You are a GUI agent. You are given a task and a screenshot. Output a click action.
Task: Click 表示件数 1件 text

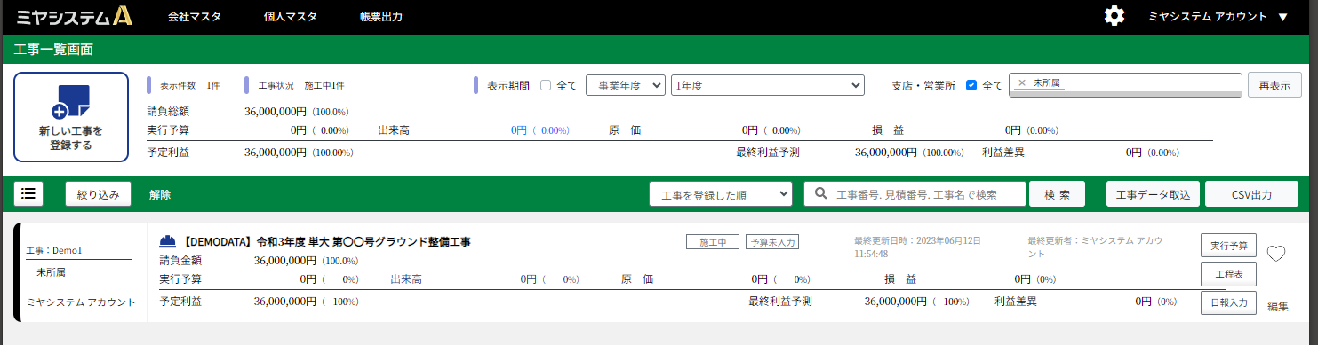tap(189, 86)
